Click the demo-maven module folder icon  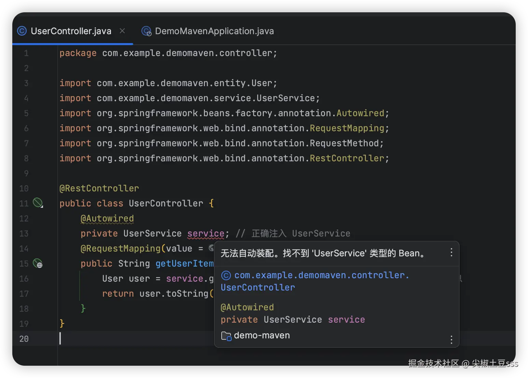[x=226, y=336]
